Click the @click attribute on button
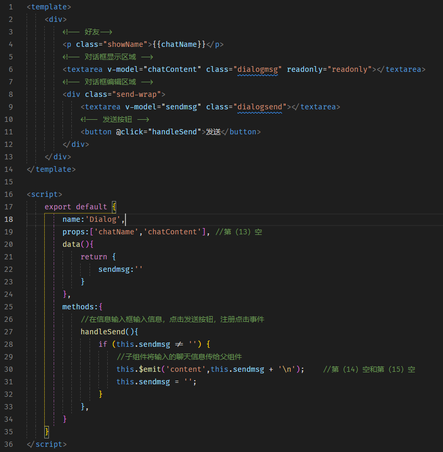This screenshot has height=452, width=443. pos(130,132)
